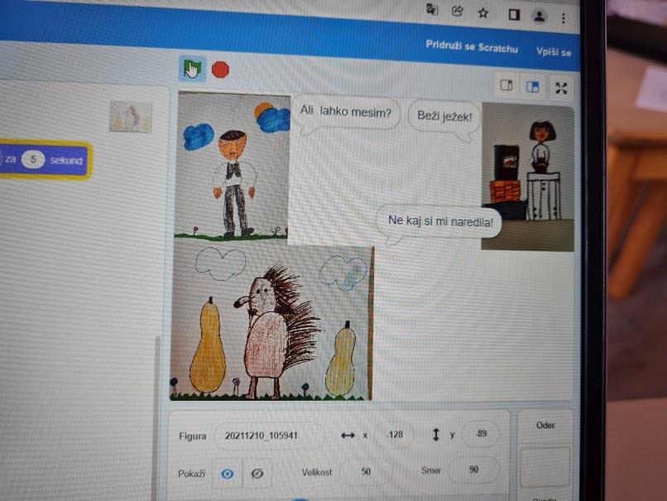Open the browser translate page icon
Image resolution: width=667 pixels, height=501 pixels.
coord(432,9)
